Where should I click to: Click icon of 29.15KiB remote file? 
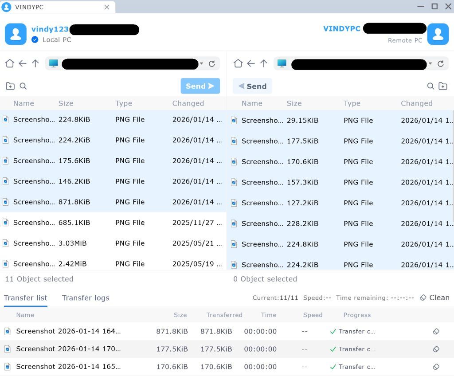click(x=234, y=120)
